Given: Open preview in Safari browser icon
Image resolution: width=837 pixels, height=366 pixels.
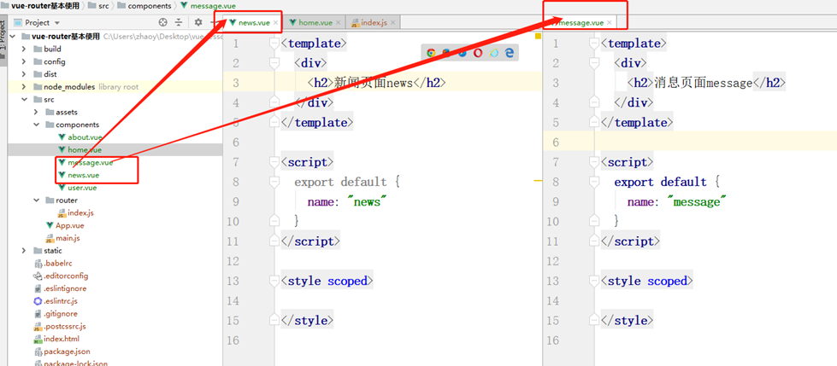Looking at the screenshot, I should coord(463,52).
